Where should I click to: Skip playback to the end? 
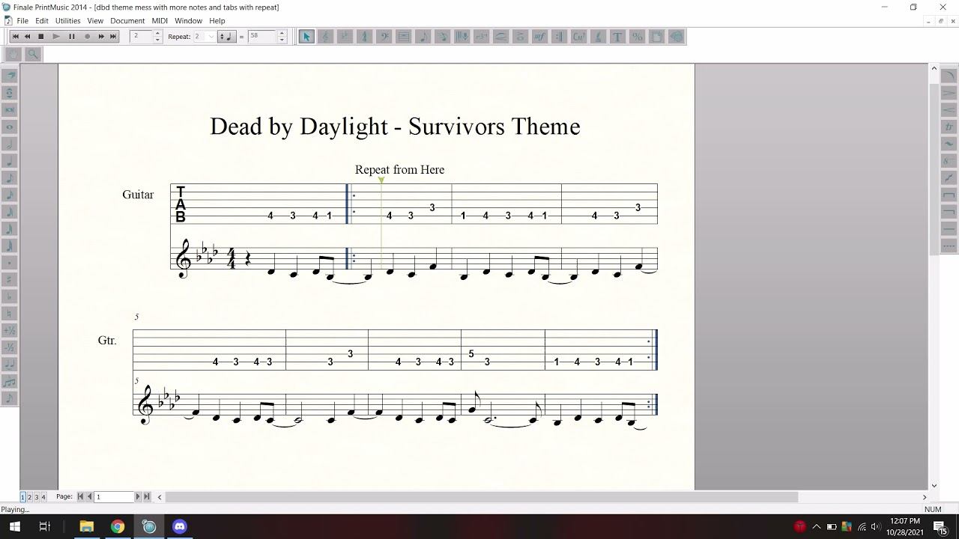(x=113, y=37)
